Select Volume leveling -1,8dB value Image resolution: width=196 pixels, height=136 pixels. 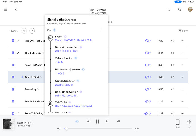[x=59, y=62]
